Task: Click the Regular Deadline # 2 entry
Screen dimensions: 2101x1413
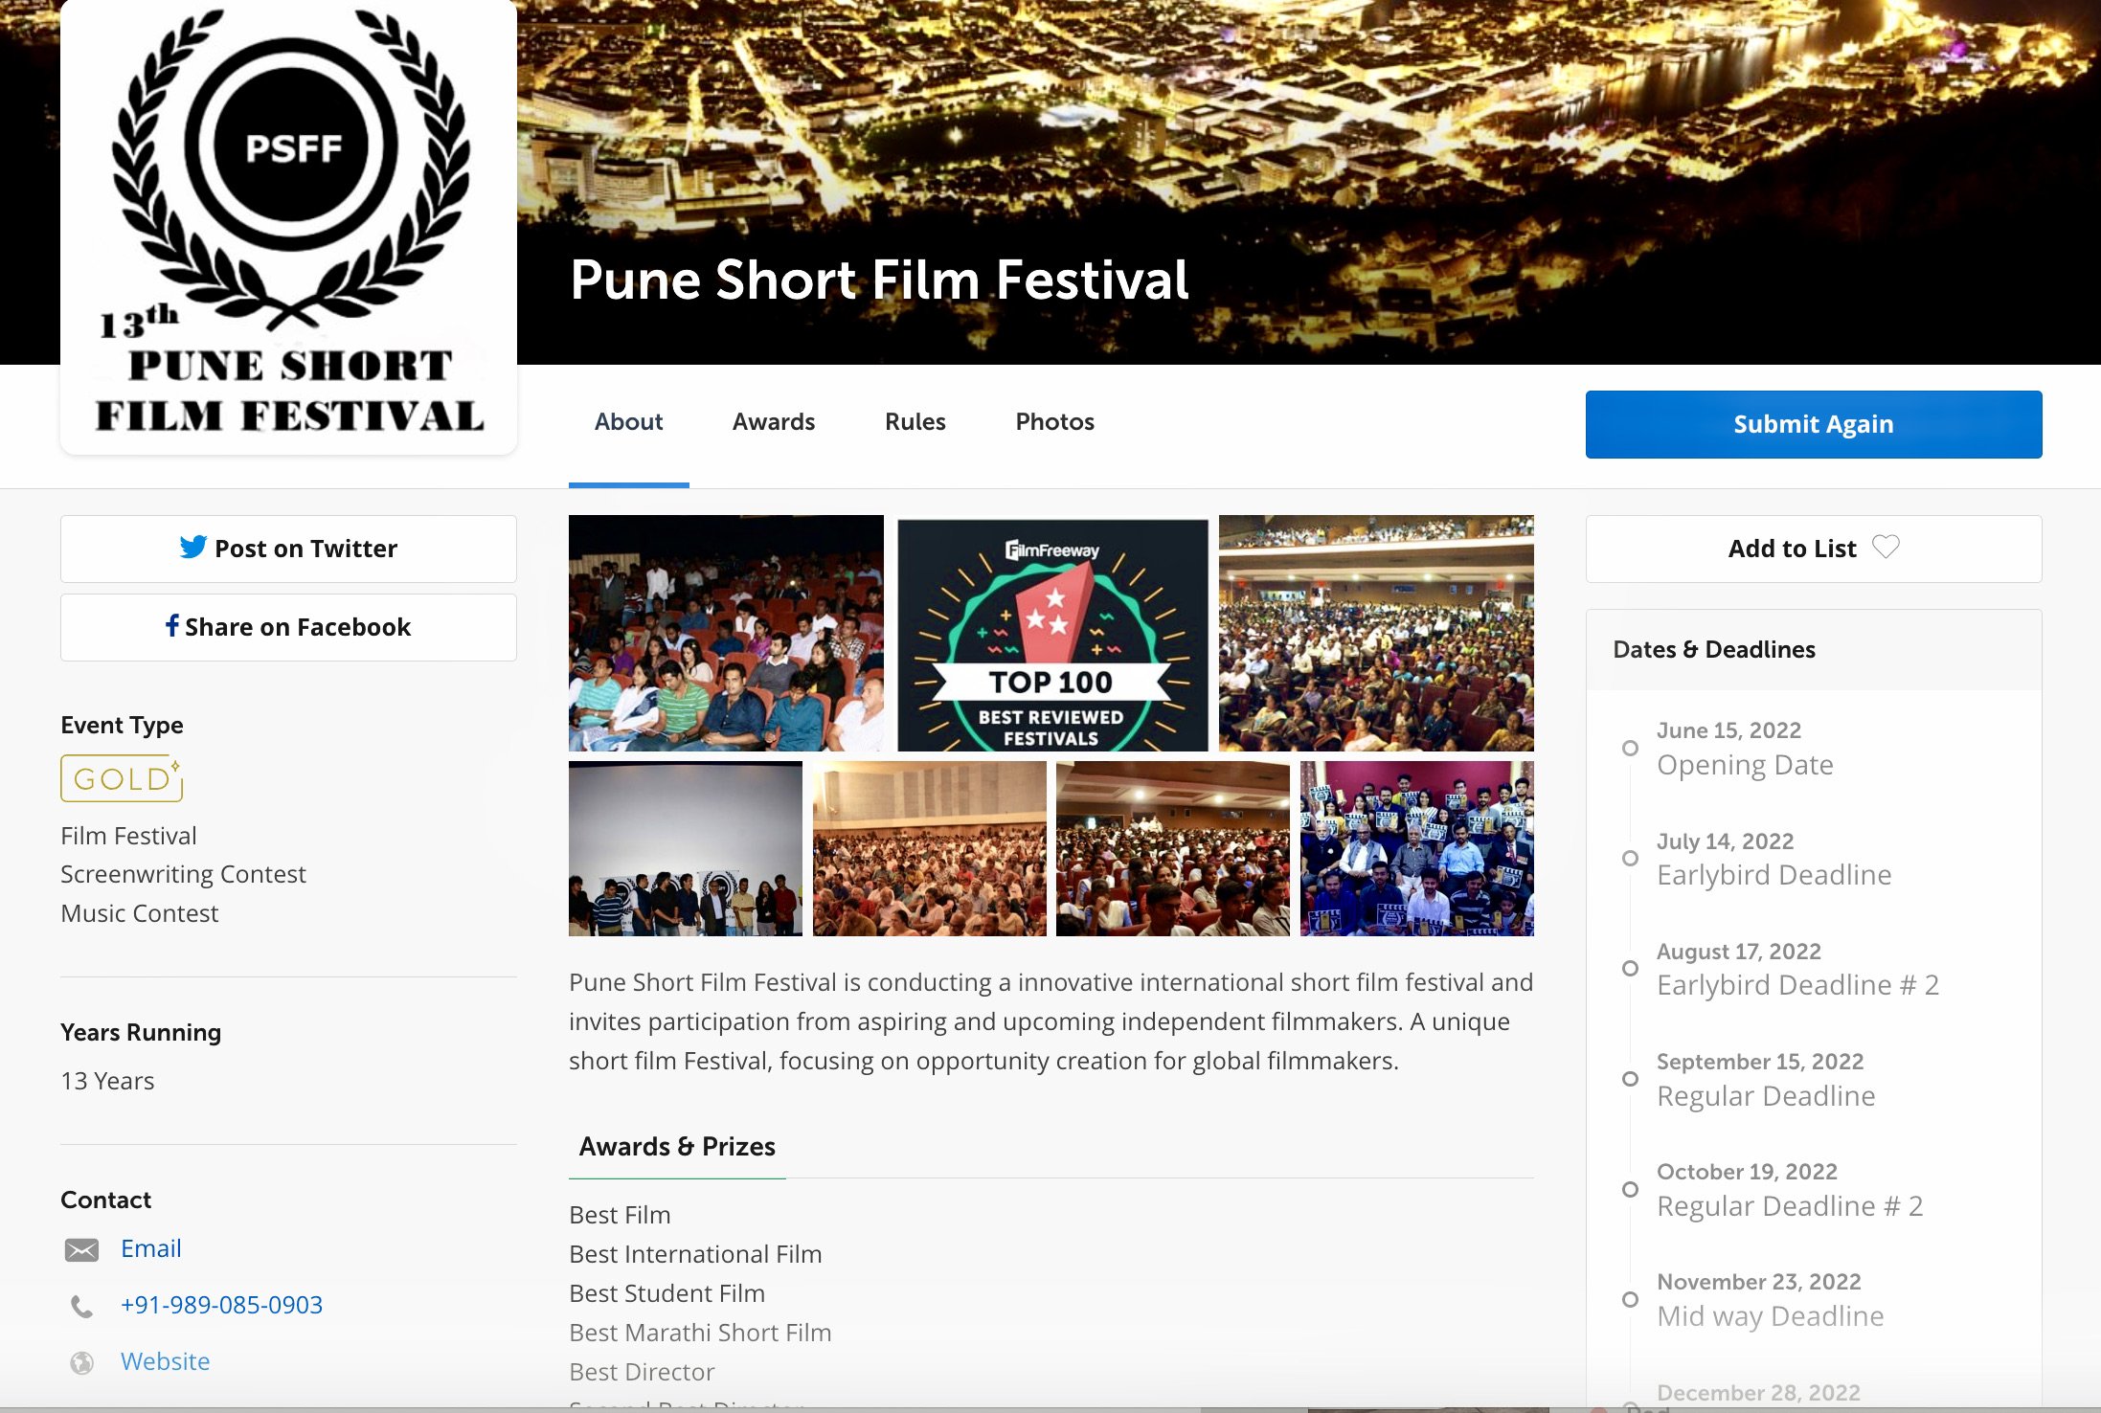Action: click(1790, 1206)
